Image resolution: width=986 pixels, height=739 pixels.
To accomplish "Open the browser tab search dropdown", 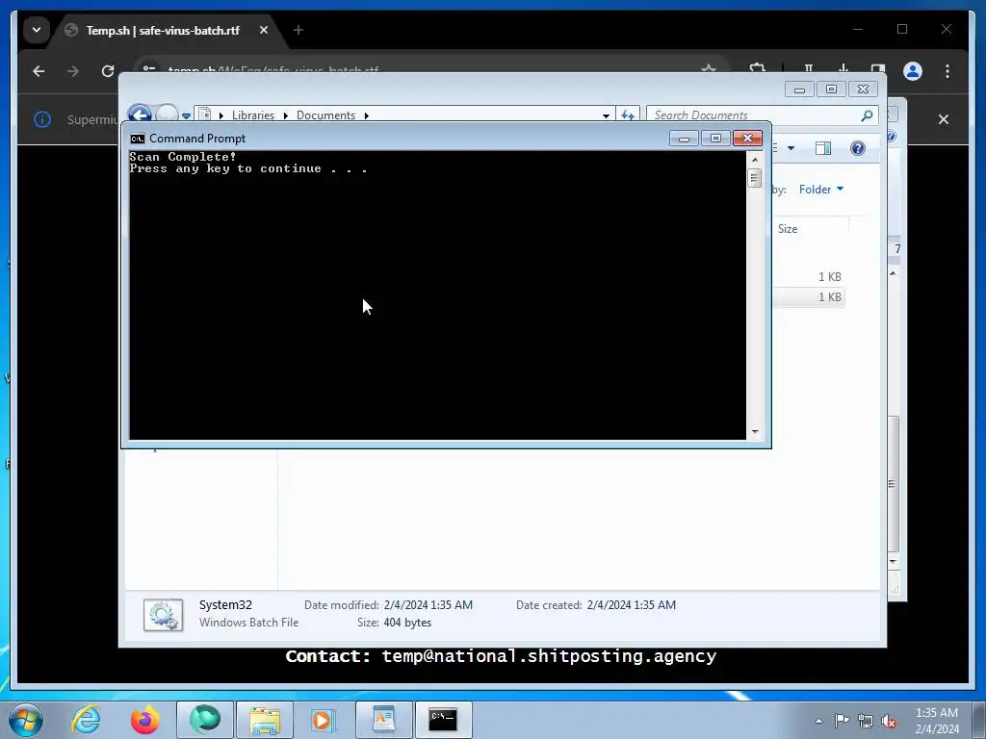I will click(37, 30).
